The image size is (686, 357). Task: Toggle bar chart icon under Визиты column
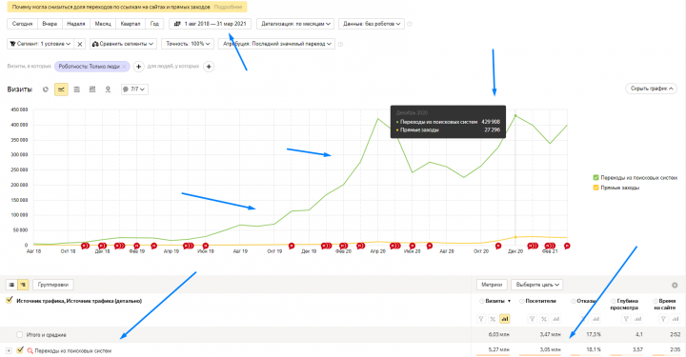(x=505, y=319)
